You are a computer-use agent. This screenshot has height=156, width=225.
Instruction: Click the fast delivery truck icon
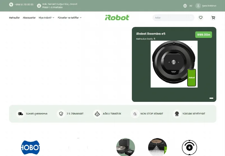tap(20, 114)
